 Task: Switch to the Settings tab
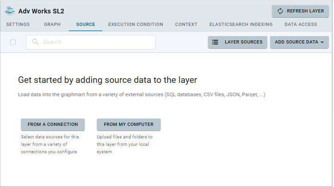click(18, 25)
